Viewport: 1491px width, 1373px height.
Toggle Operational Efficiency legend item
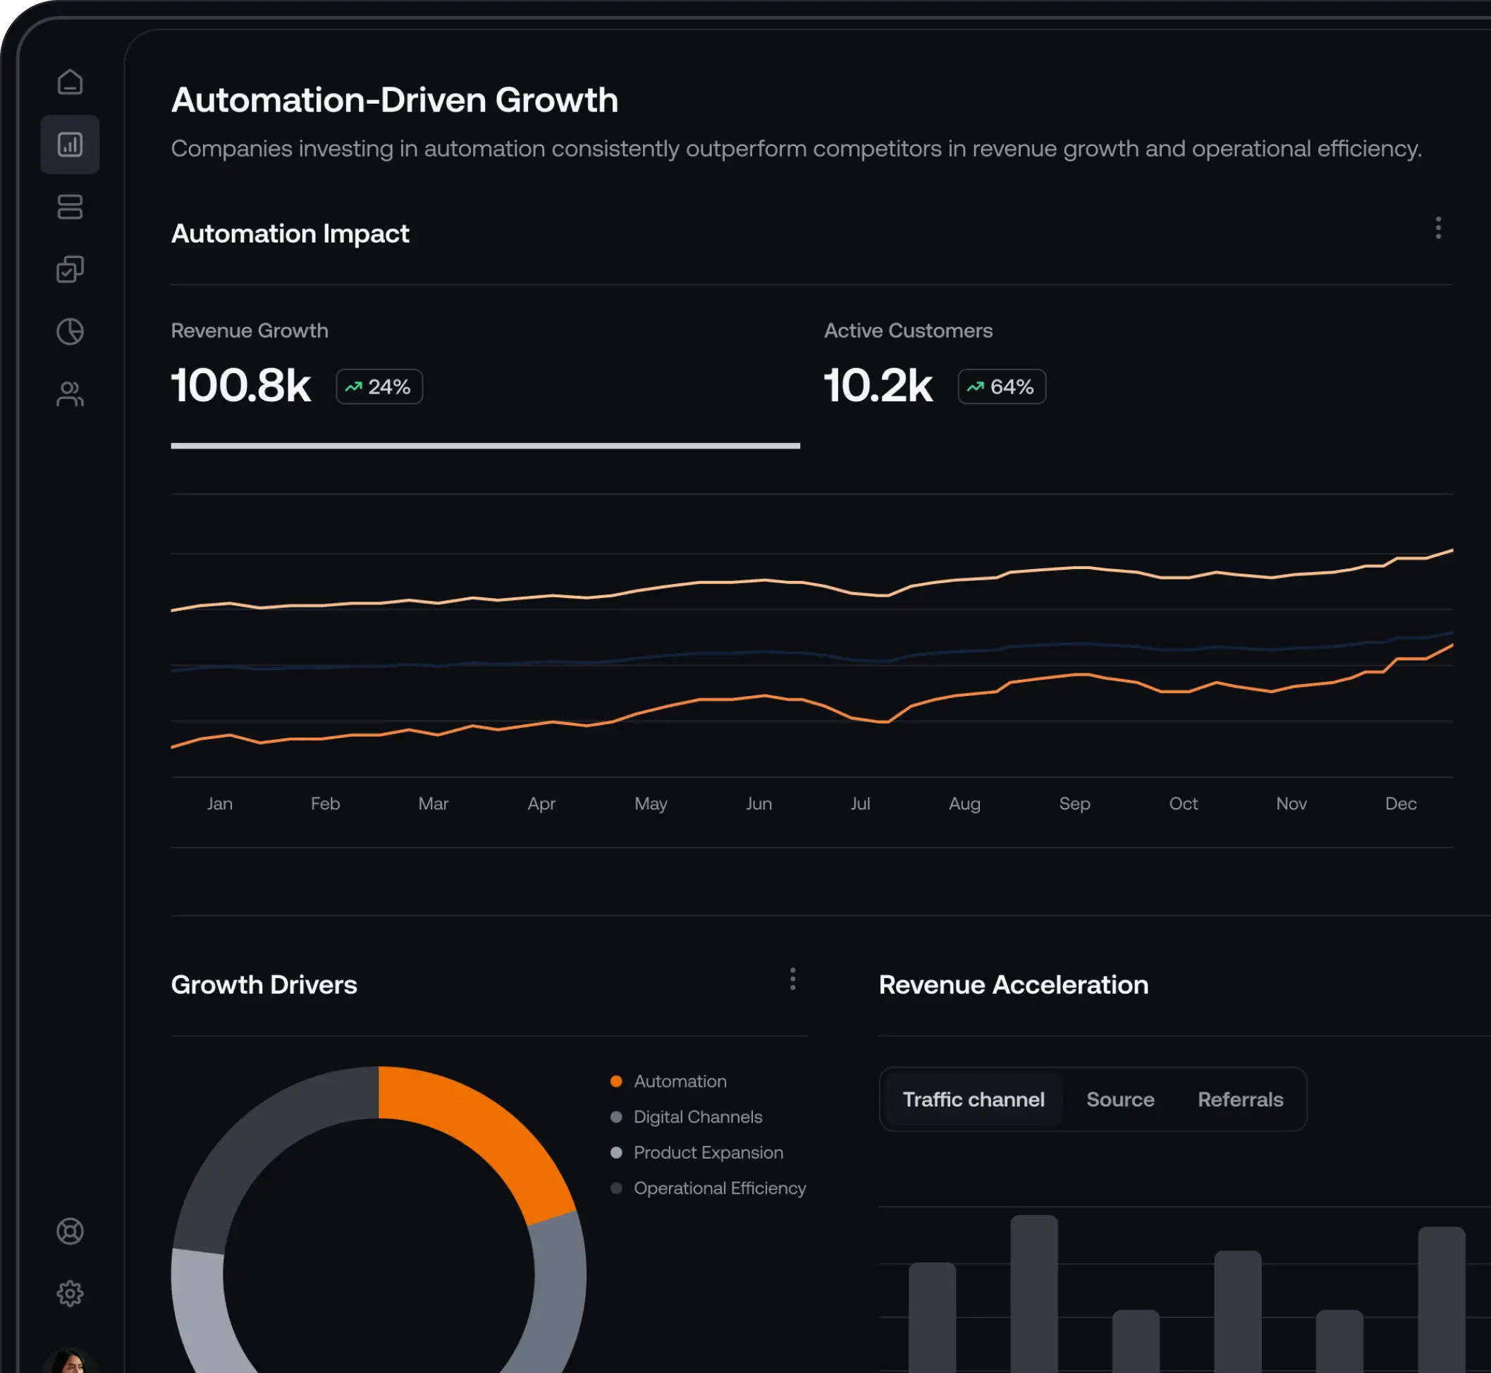pyautogui.click(x=718, y=1188)
